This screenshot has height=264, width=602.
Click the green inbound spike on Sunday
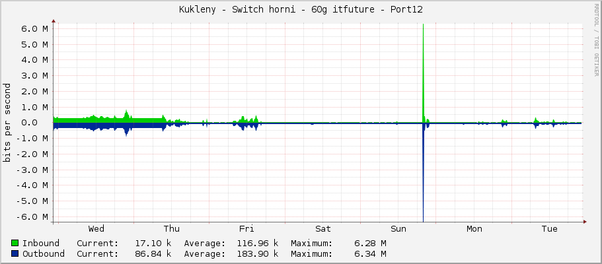[x=423, y=73]
